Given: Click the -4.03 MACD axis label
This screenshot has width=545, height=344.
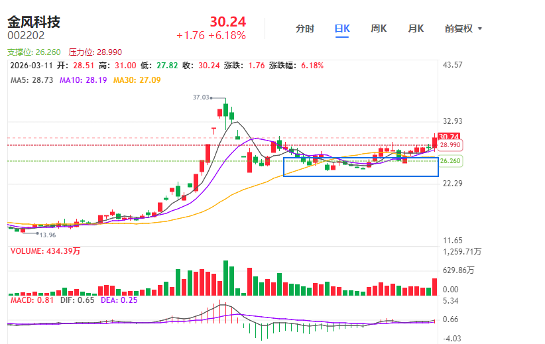Looking at the screenshot, I should tap(452, 339).
